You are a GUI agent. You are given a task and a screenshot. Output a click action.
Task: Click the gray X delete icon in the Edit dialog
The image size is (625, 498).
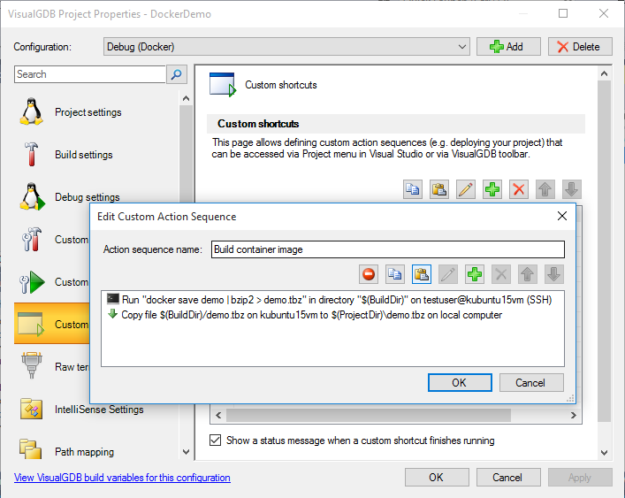pos(501,274)
